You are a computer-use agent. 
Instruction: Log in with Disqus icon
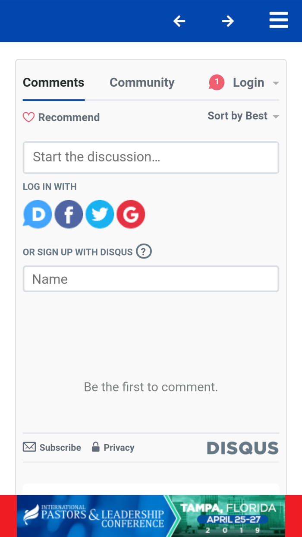coord(38,214)
